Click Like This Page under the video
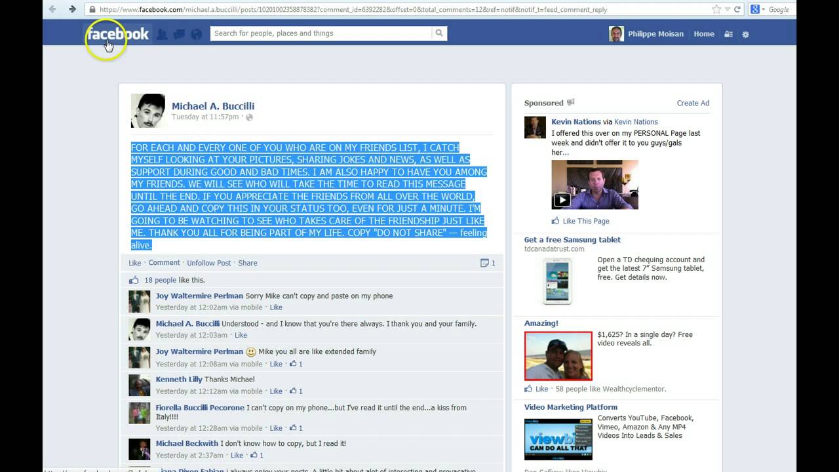839x472 pixels. pos(586,222)
